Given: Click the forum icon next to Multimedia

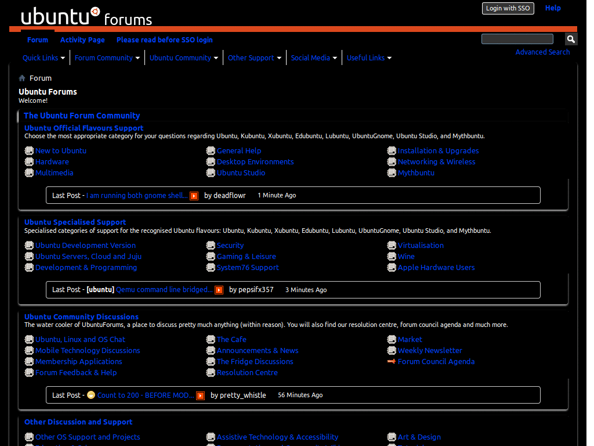Looking at the screenshot, I should [x=29, y=172].
